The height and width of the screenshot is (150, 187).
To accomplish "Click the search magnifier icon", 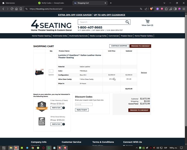I will (x=127, y=22).
